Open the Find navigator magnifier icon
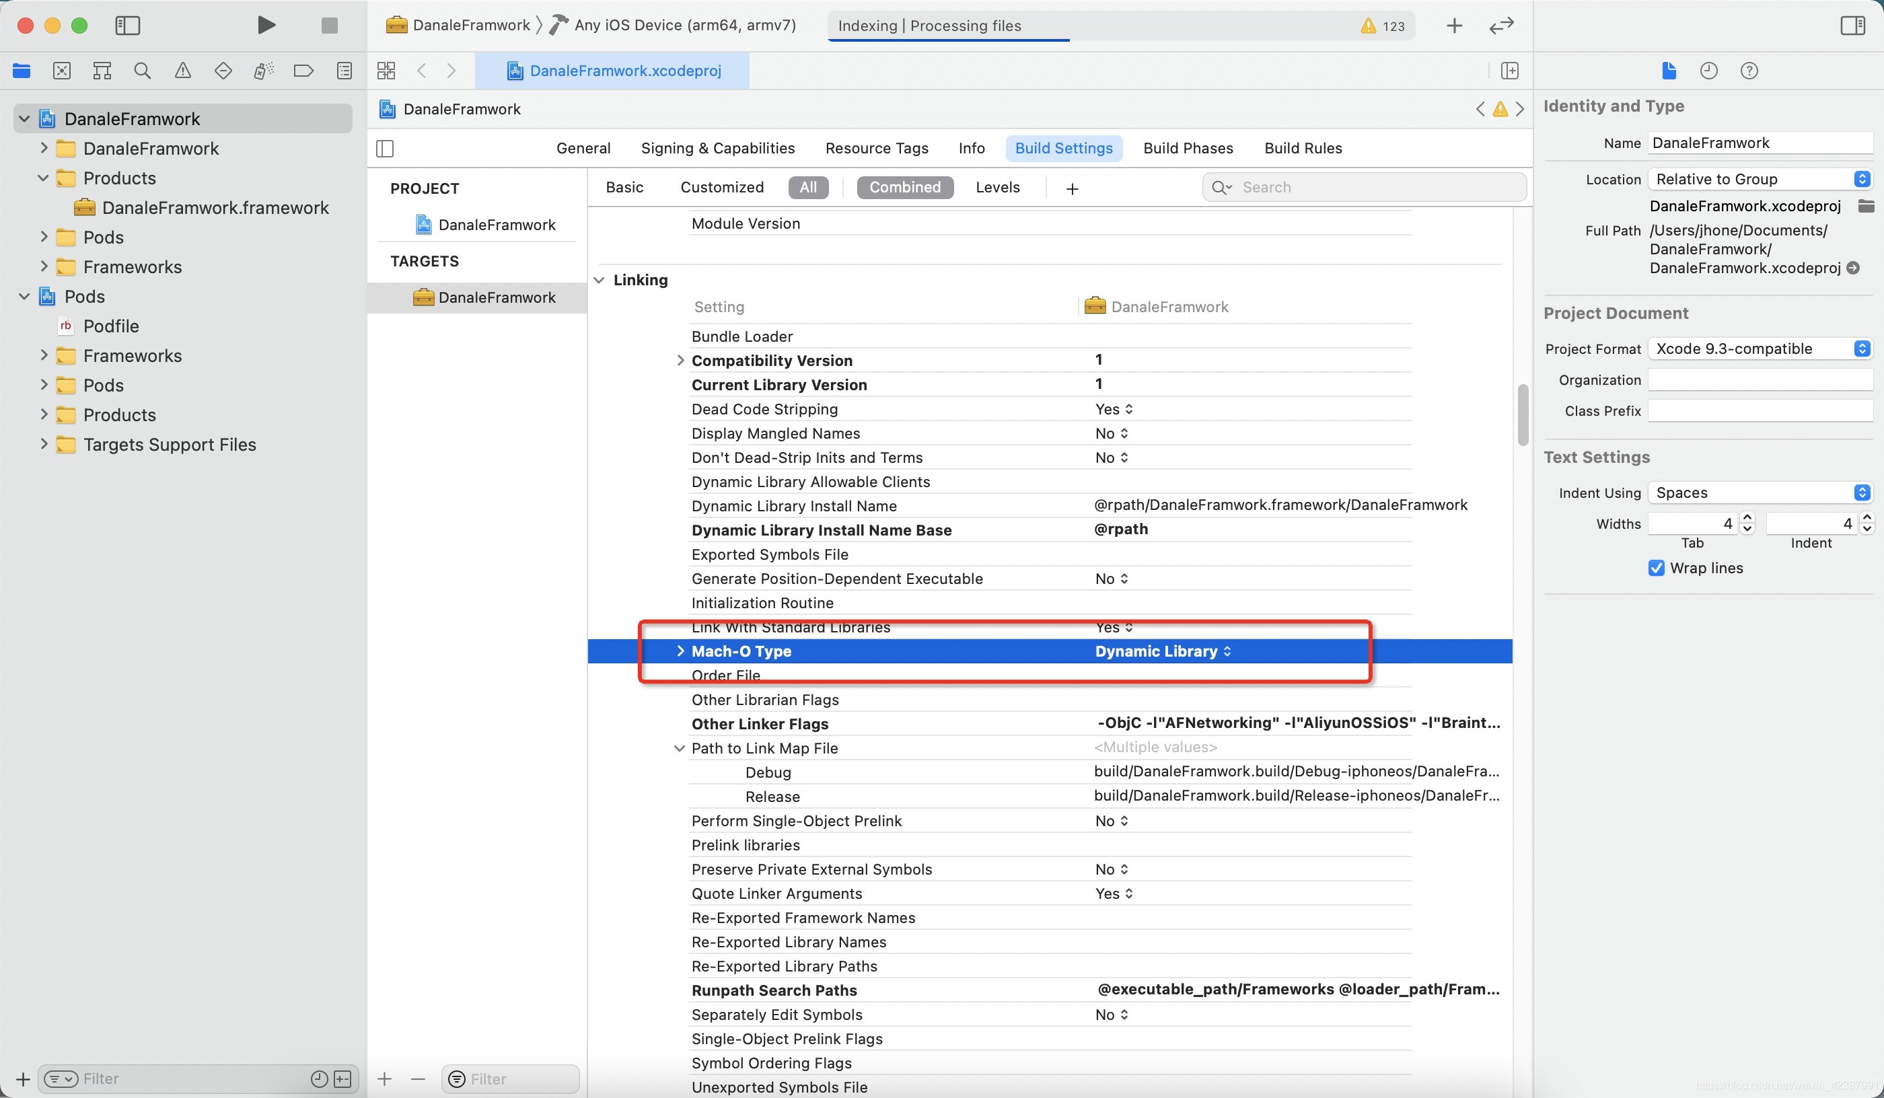This screenshot has height=1098, width=1884. click(x=142, y=71)
